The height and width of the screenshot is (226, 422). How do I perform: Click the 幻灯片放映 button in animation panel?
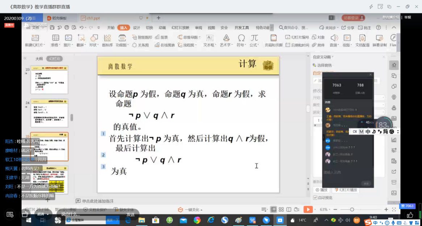pyautogui.click(x=346, y=190)
